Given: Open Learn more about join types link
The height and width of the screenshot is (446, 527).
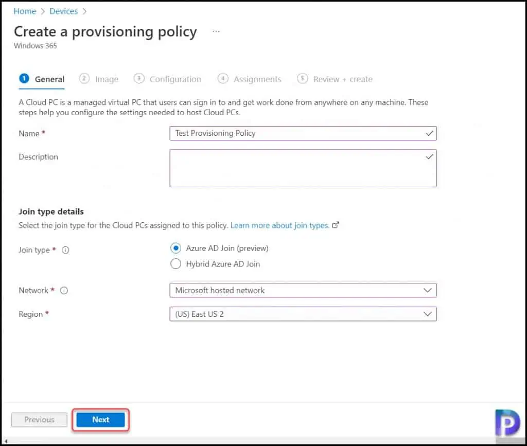Looking at the screenshot, I should click(x=280, y=225).
